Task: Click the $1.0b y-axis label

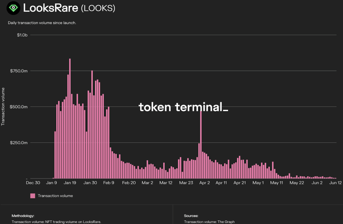Action: point(22,35)
